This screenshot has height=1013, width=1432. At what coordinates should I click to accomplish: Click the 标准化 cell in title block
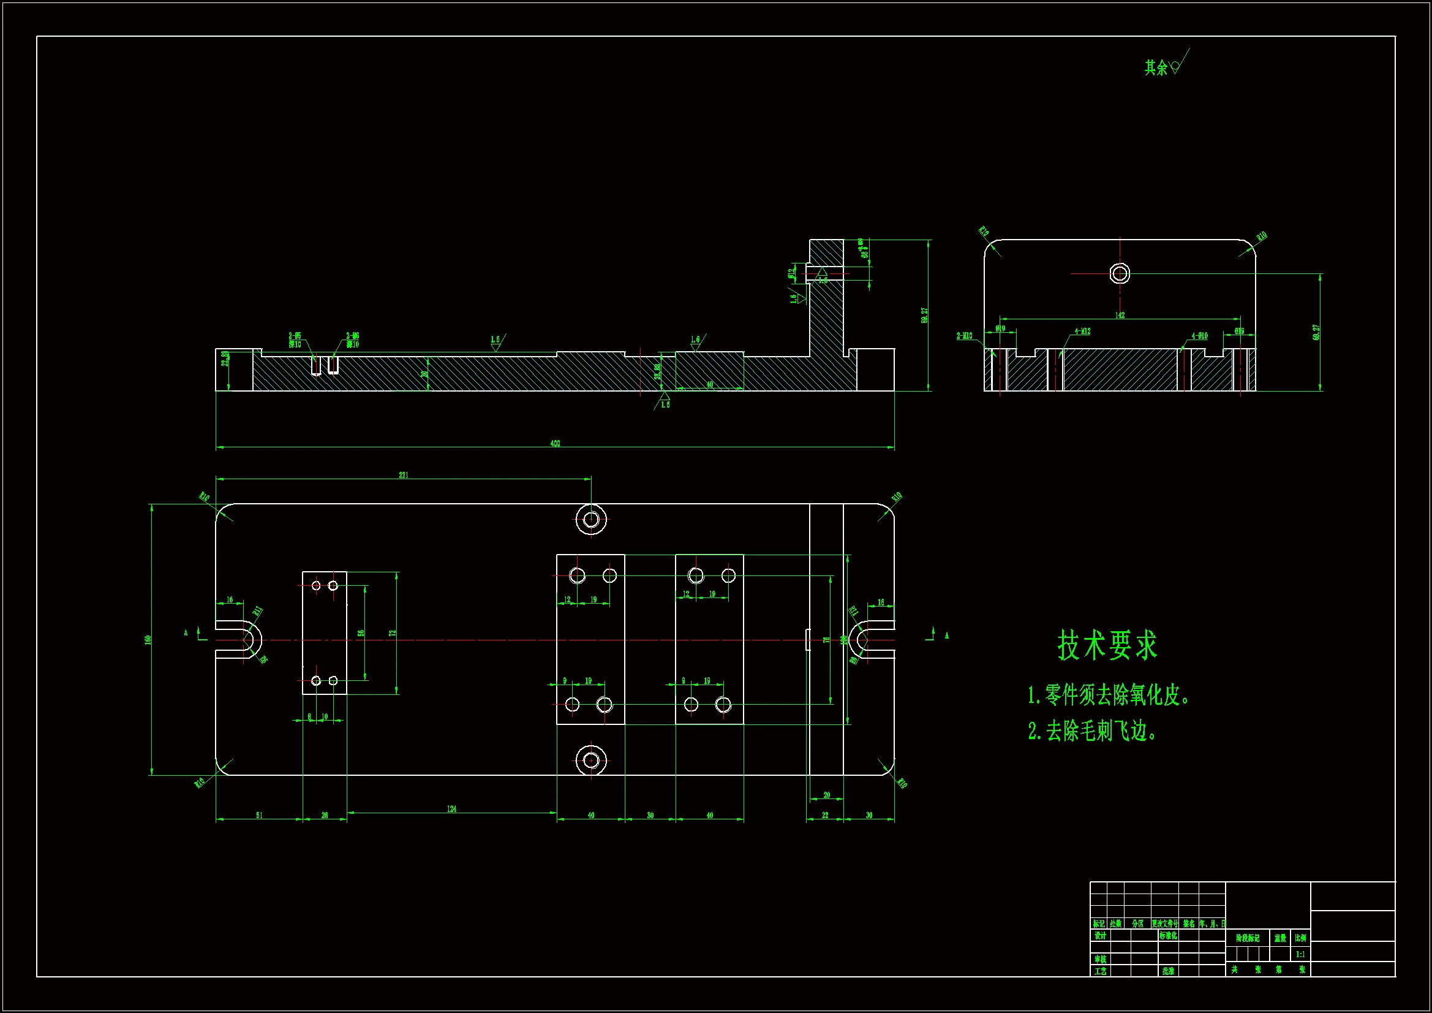coord(1168,936)
